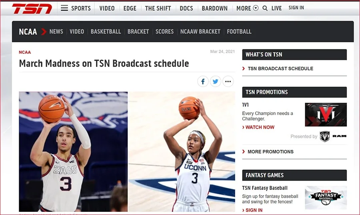Image resolution: width=360 pixels, height=215 pixels.
Task: Open the 1V1 promo thumbnail
Action: (x=326, y=115)
